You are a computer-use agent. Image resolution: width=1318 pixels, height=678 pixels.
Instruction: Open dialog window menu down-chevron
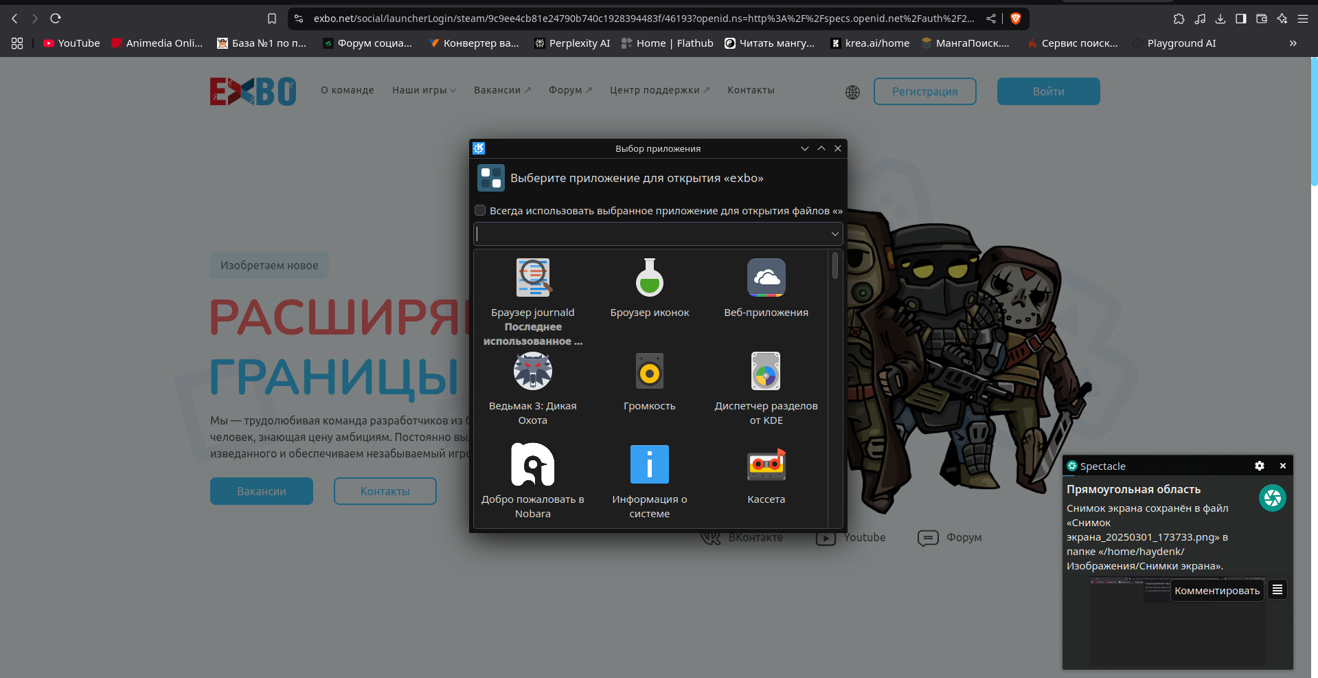click(804, 148)
